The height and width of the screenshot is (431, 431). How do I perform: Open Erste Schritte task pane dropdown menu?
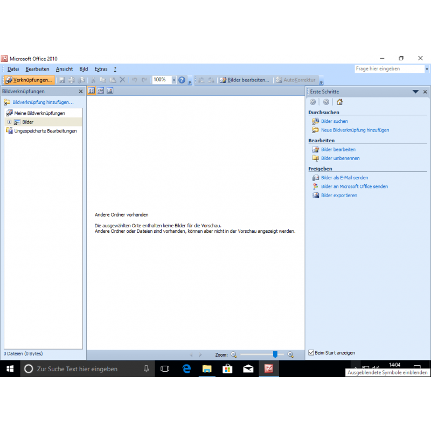click(415, 92)
